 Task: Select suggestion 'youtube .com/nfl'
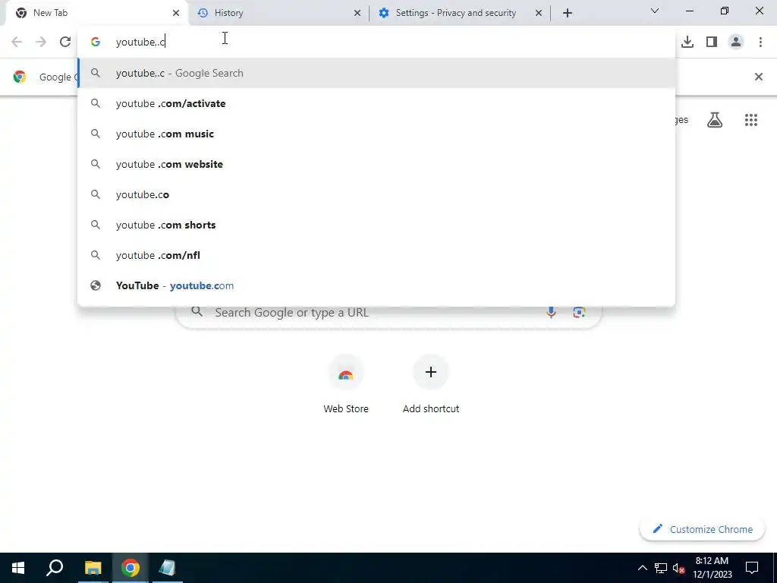pos(376,255)
